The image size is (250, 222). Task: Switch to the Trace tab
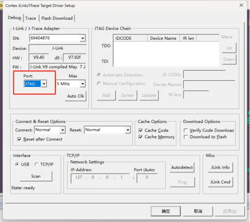click(31, 18)
